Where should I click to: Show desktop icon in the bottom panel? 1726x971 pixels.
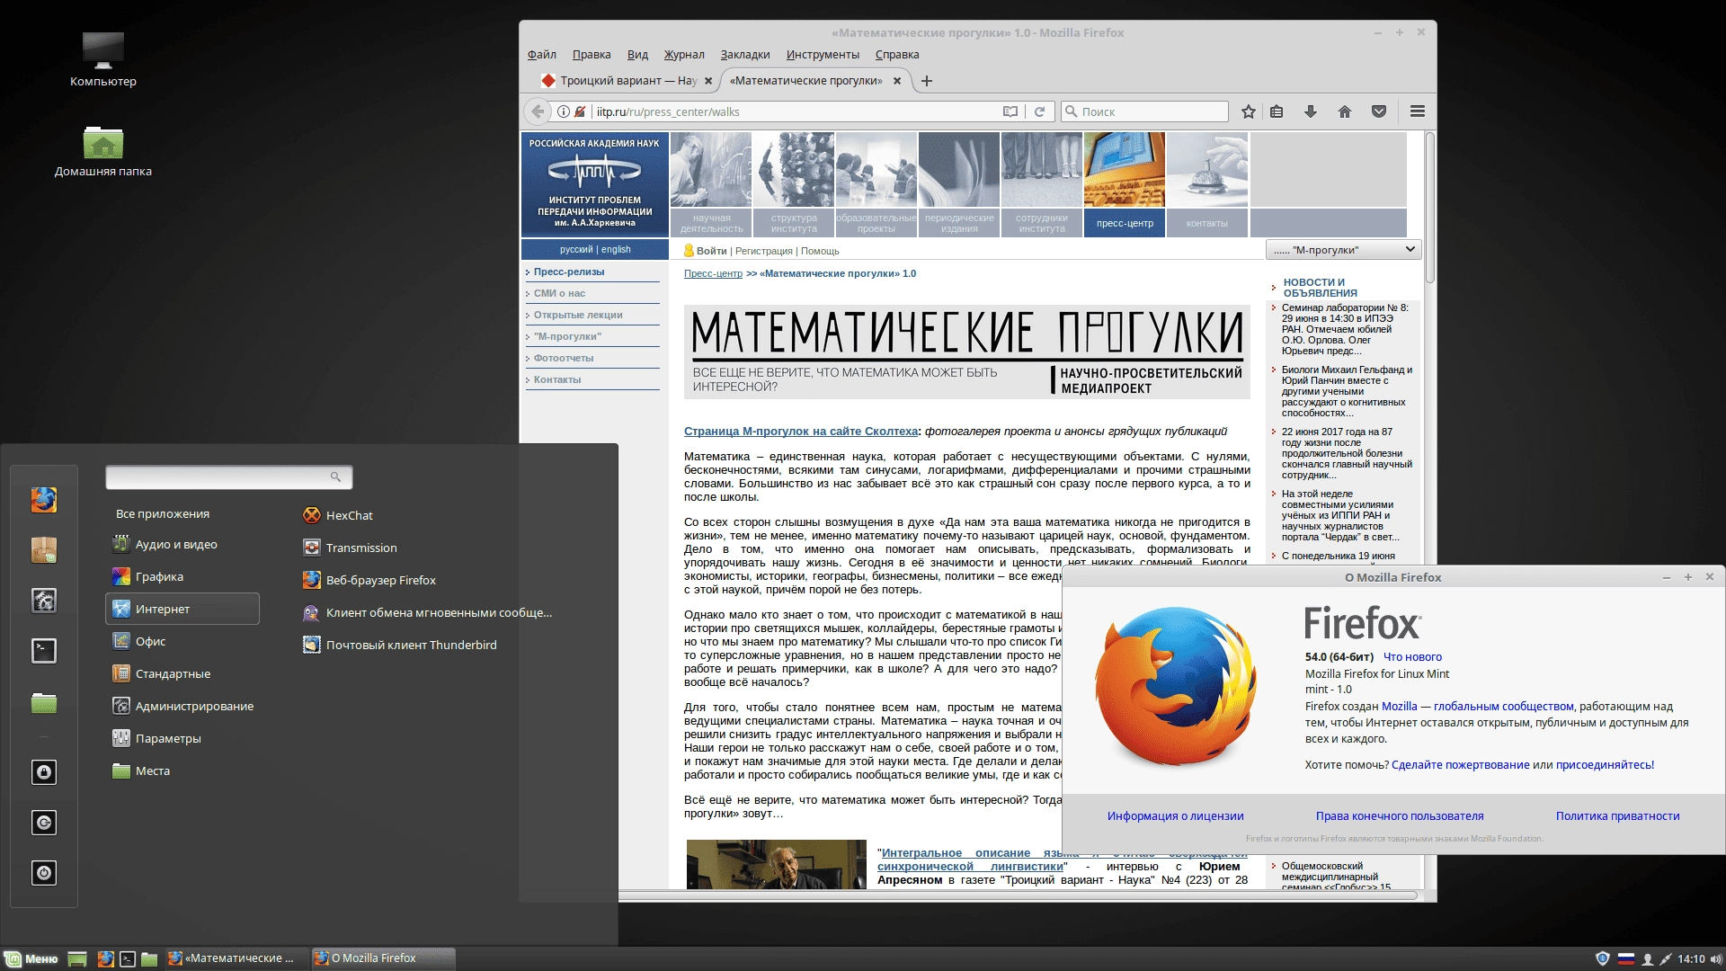pos(77,959)
